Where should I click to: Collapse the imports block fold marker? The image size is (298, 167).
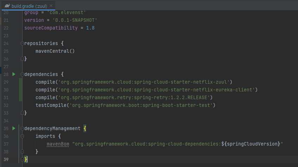(x=22, y=136)
